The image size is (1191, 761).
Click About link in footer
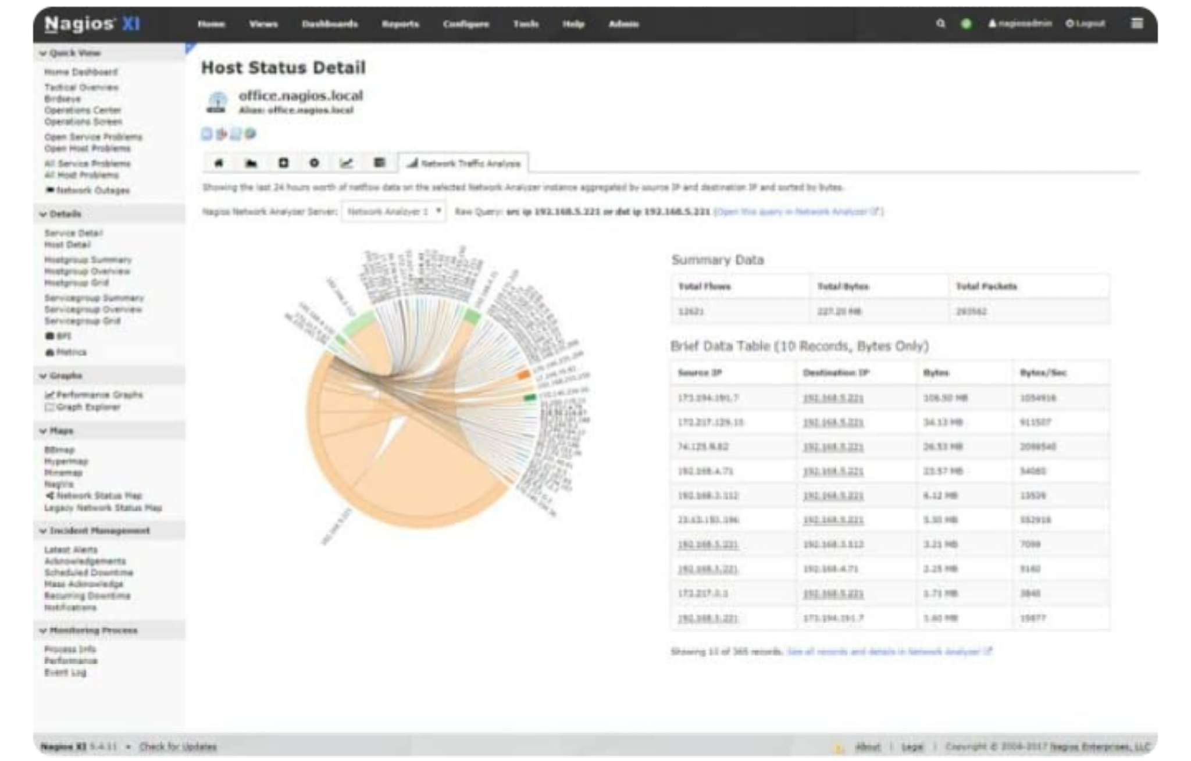[x=868, y=747]
